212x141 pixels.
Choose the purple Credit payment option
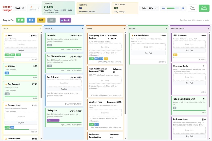tap(65, 20)
